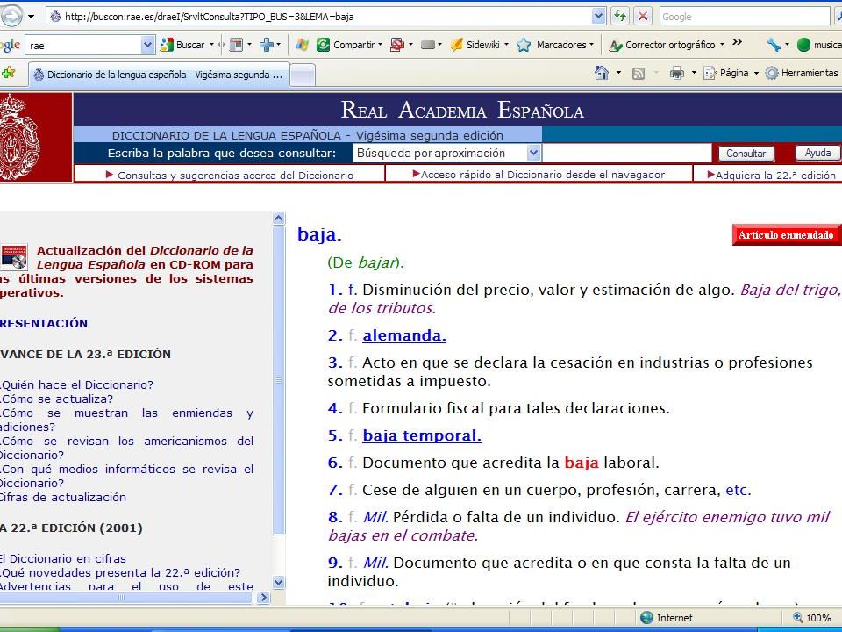Screen dimensions: 842x632
Task: Expand the Sidewiki dropdown arrow
Action: coord(506,45)
